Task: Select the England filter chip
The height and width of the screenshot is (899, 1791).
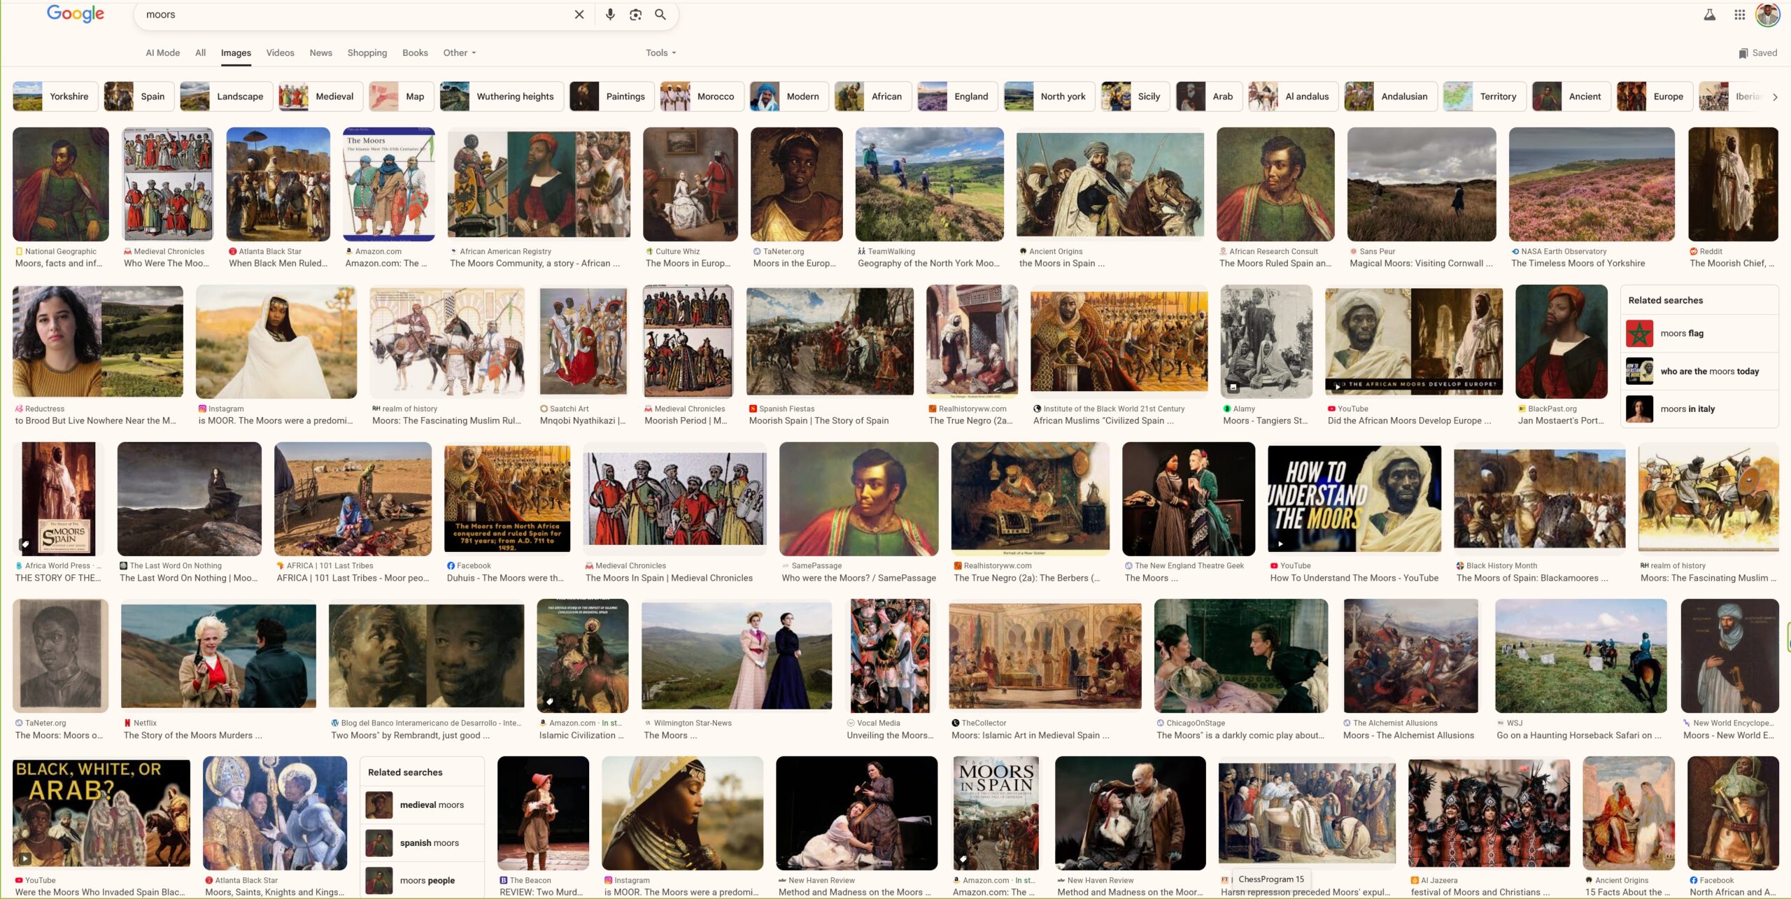Action: (957, 97)
